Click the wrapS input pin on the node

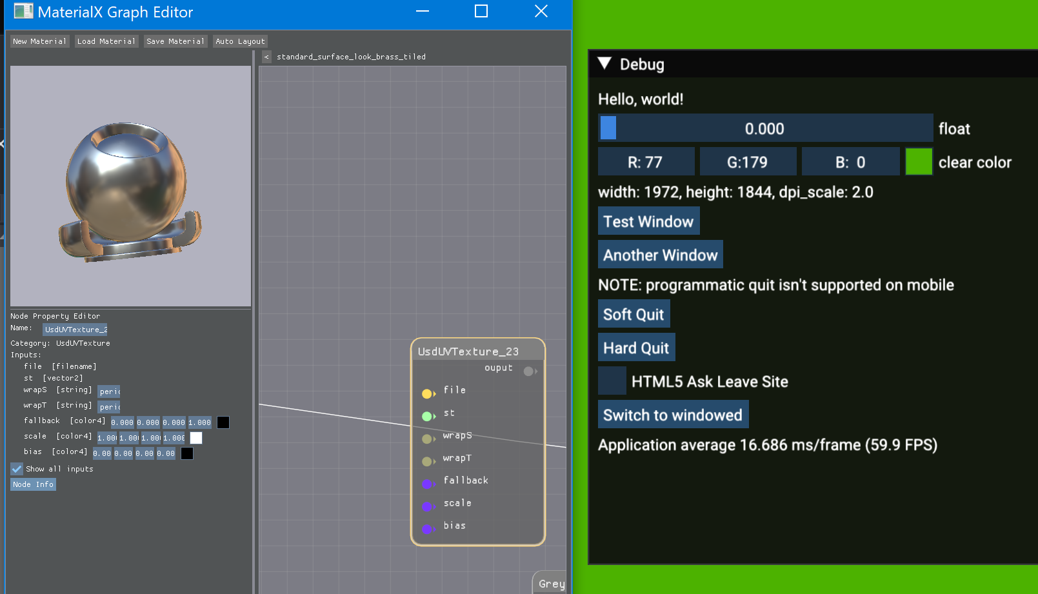coord(428,439)
